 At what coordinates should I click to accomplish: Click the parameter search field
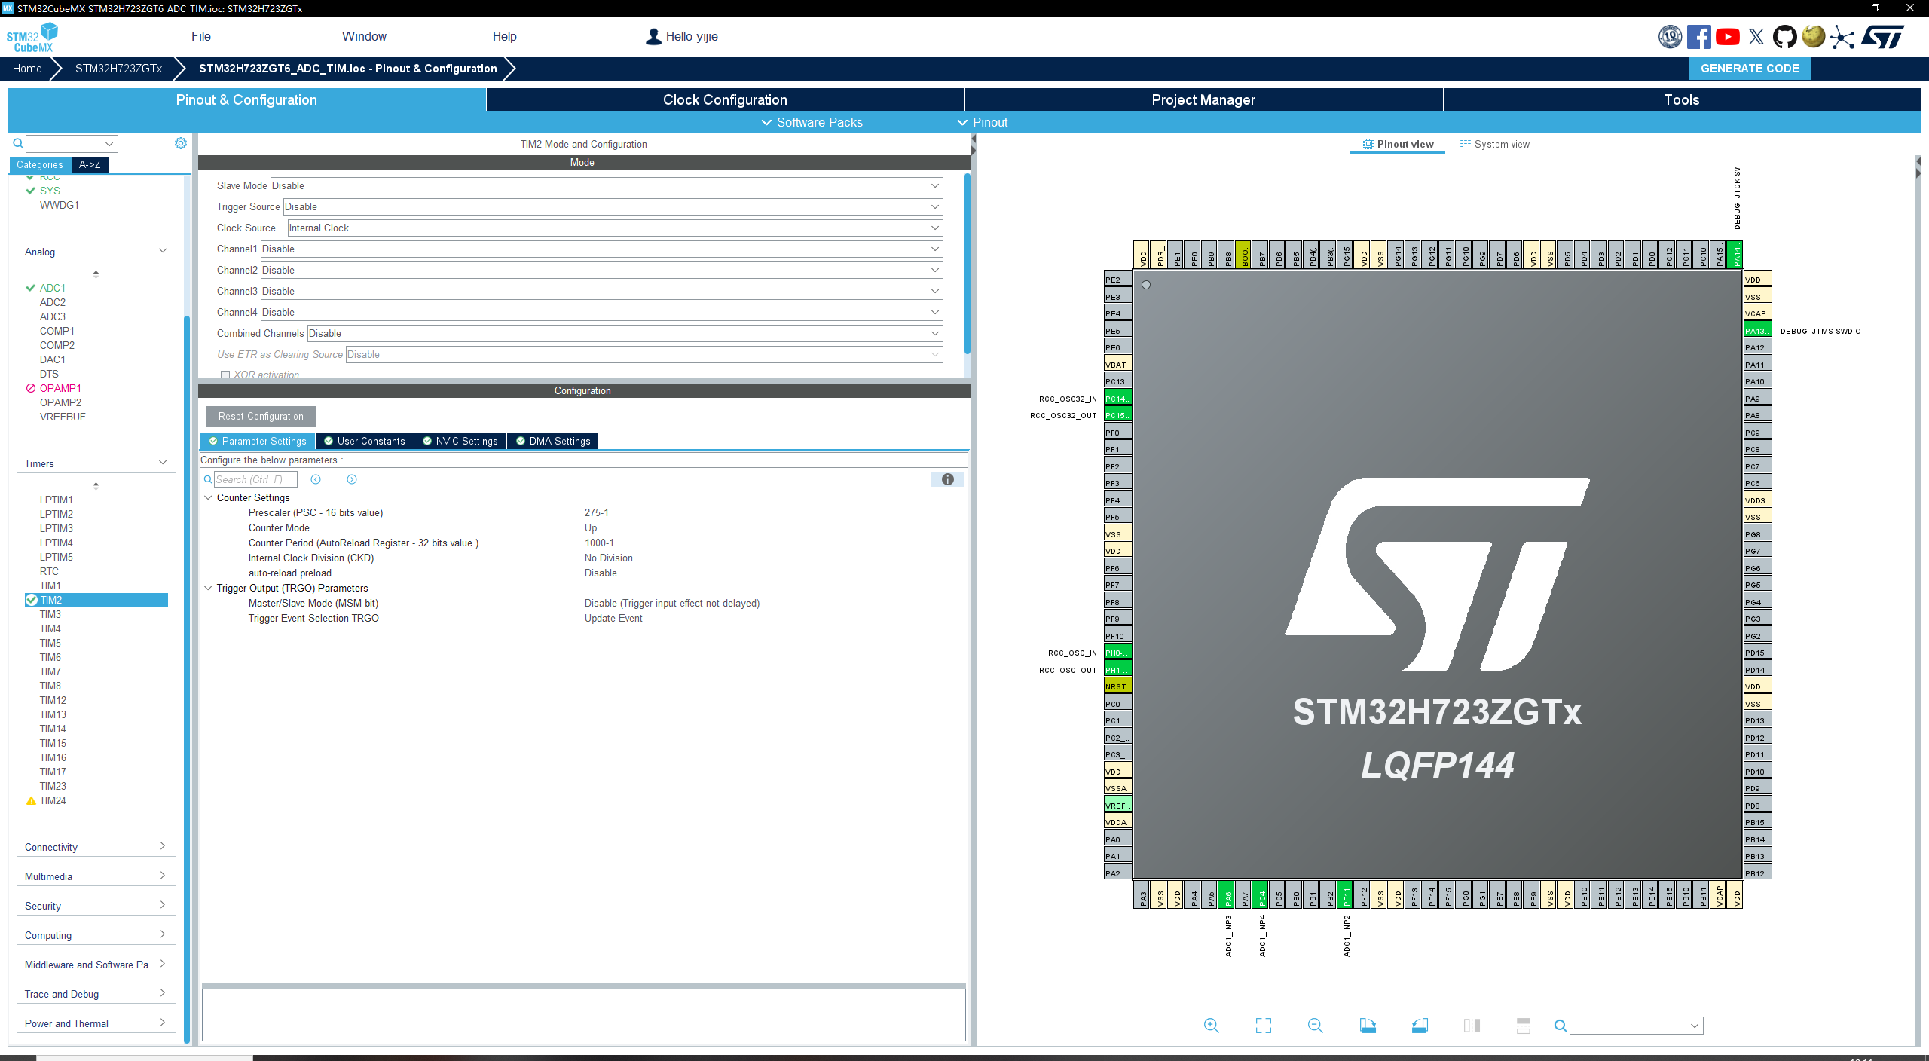point(255,479)
